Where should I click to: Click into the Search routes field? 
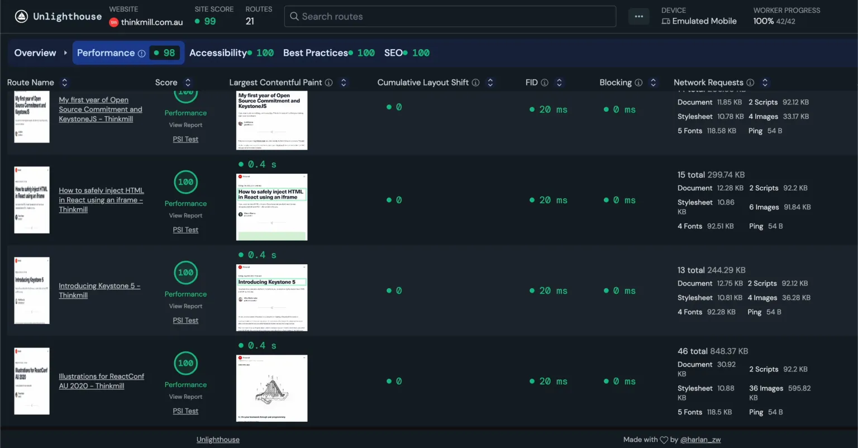450,17
